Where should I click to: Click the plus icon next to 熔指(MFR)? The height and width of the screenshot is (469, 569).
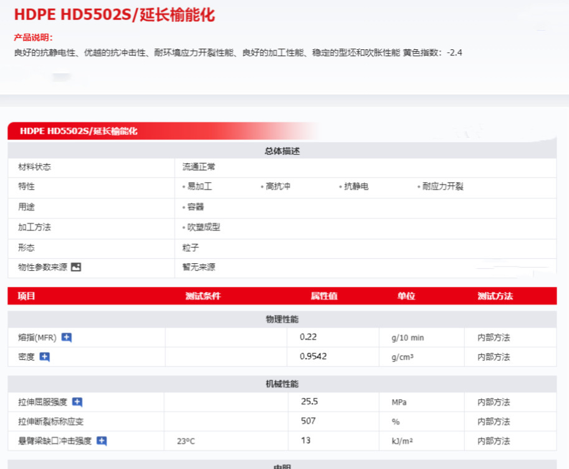(67, 337)
